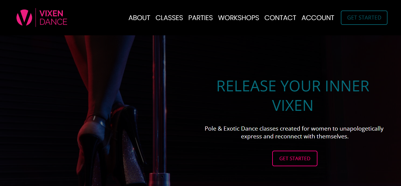
Task: Click the word VIXEN in the logo
Action: [51, 13]
